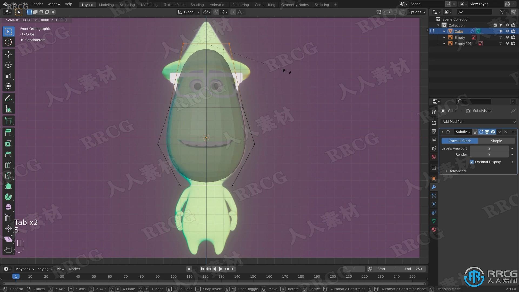
Task: Open the Animation menu in top bar
Action: tap(217, 4)
